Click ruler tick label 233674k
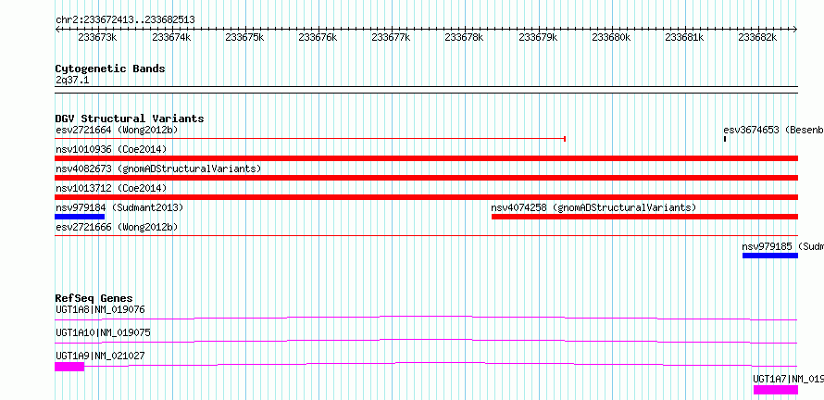Viewport: 824px width, 400px height. coord(170,37)
